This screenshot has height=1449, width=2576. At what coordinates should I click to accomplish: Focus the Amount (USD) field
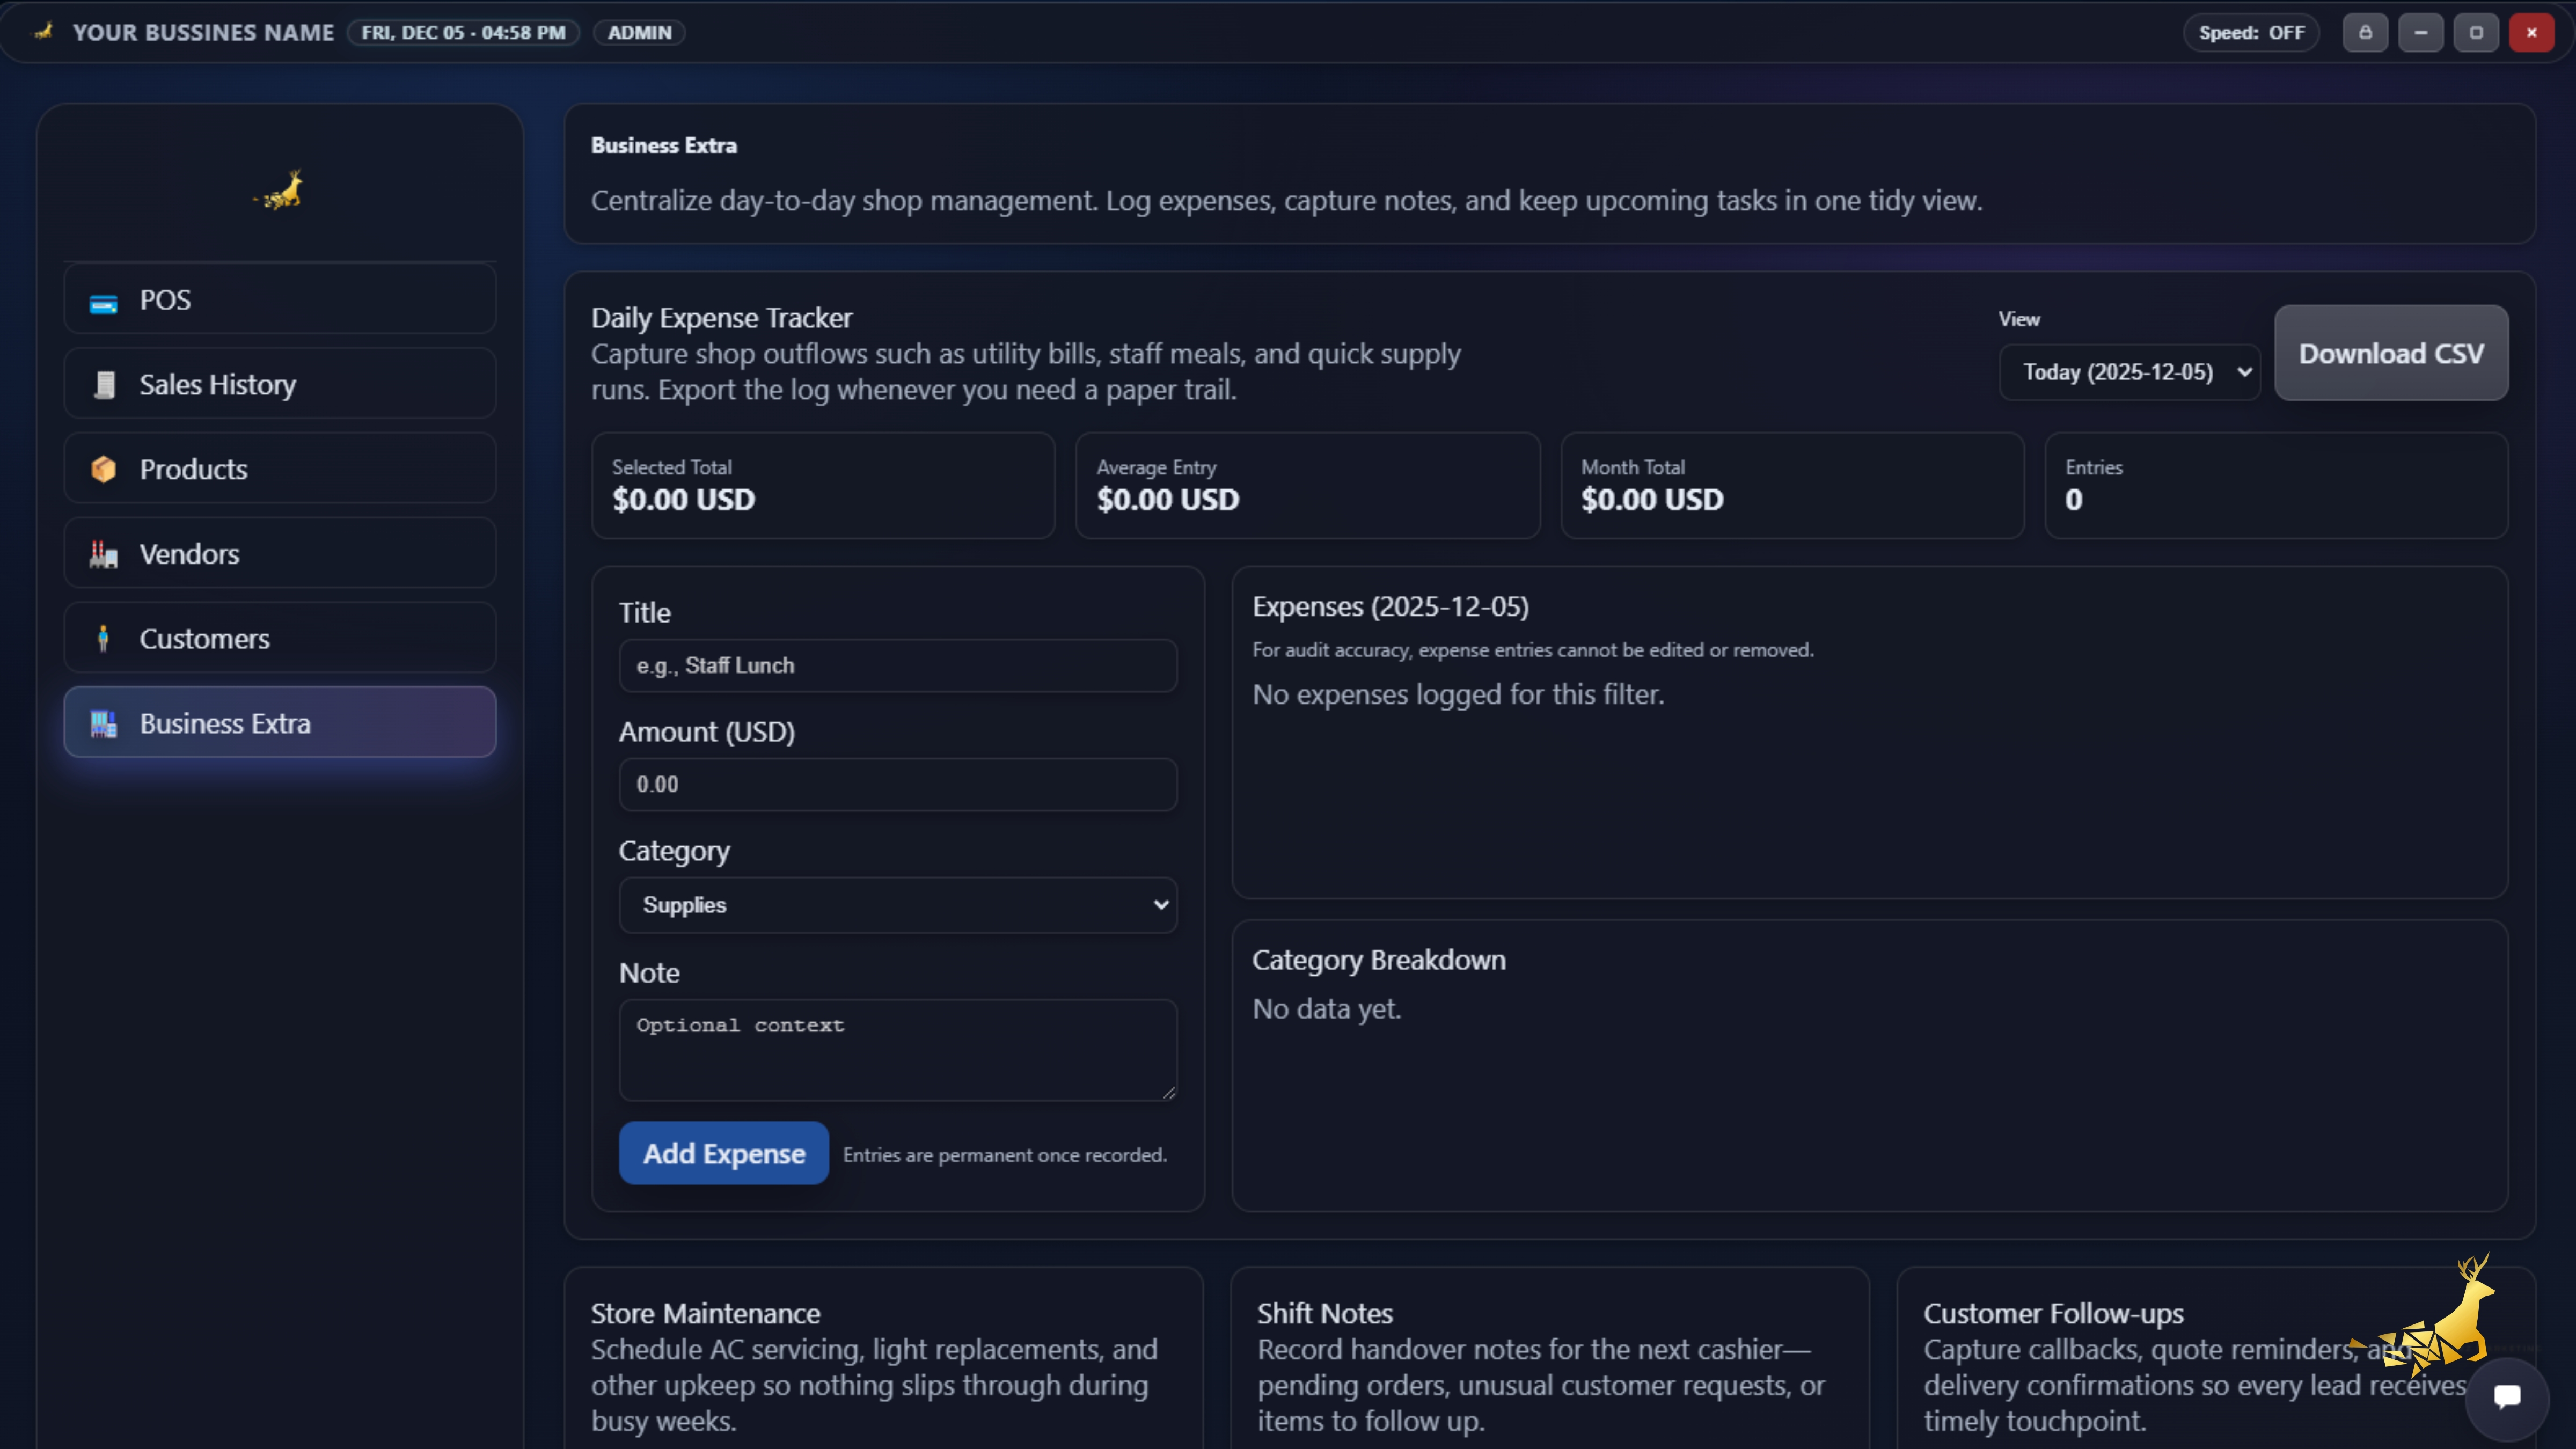[x=897, y=785]
